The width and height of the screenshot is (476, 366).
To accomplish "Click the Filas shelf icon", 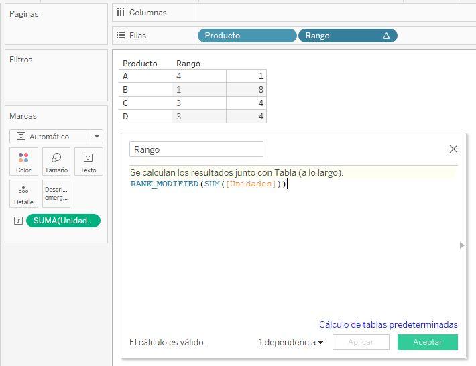I will click(121, 36).
